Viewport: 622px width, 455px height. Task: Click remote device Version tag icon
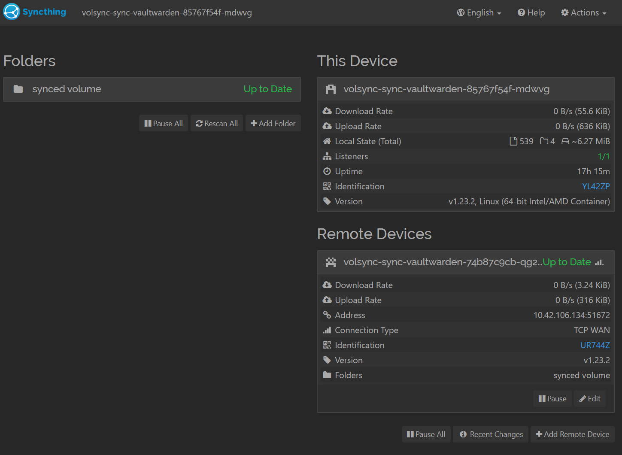point(327,360)
